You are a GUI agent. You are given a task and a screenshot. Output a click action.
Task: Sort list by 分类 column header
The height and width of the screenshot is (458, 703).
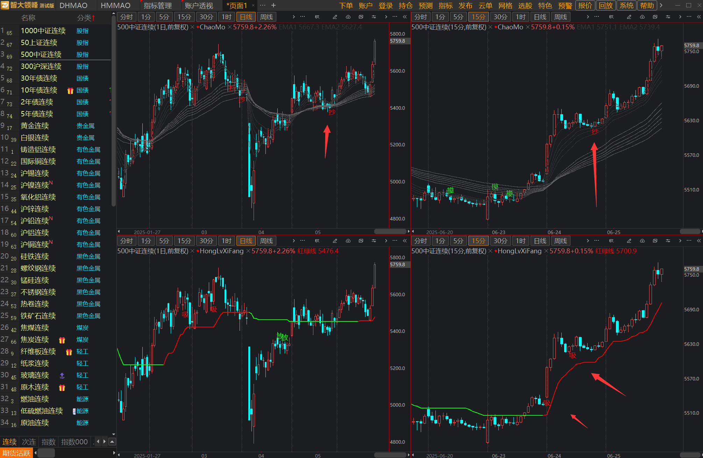pos(86,18)
